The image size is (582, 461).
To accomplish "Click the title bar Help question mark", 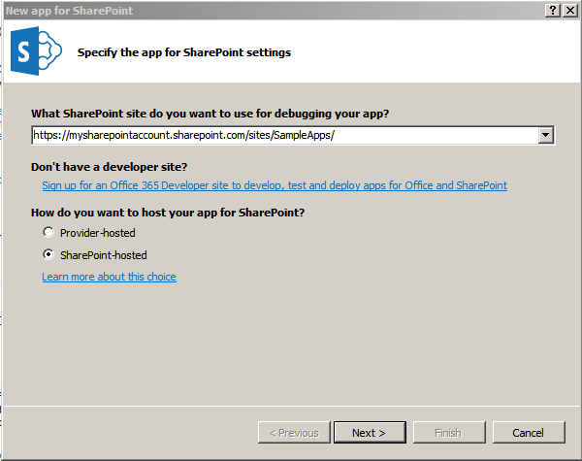I will coord(552,10).
